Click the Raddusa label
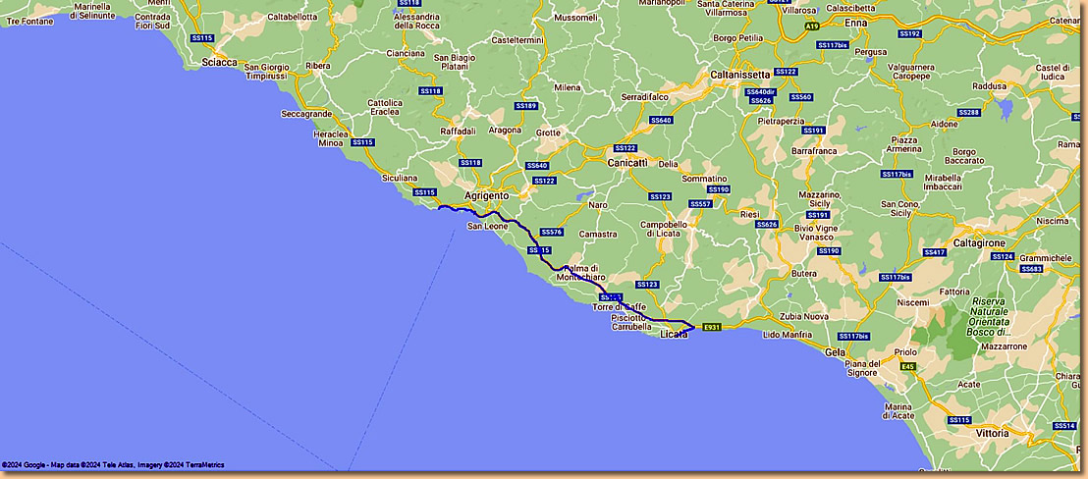 click(990, 86)
